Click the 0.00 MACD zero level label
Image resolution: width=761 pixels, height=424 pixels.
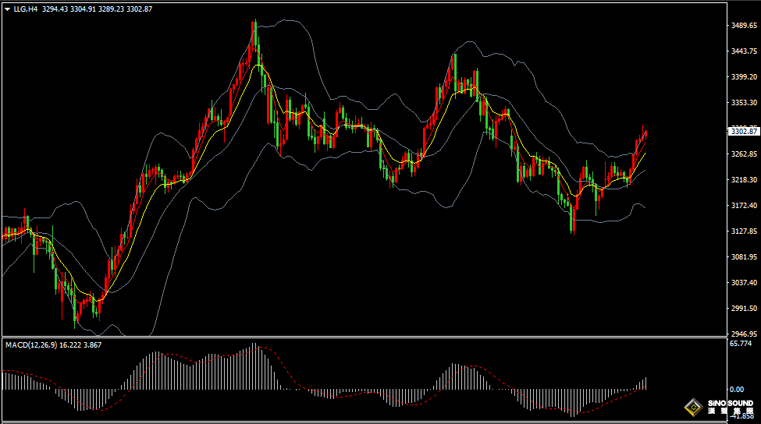coord(736,389)
